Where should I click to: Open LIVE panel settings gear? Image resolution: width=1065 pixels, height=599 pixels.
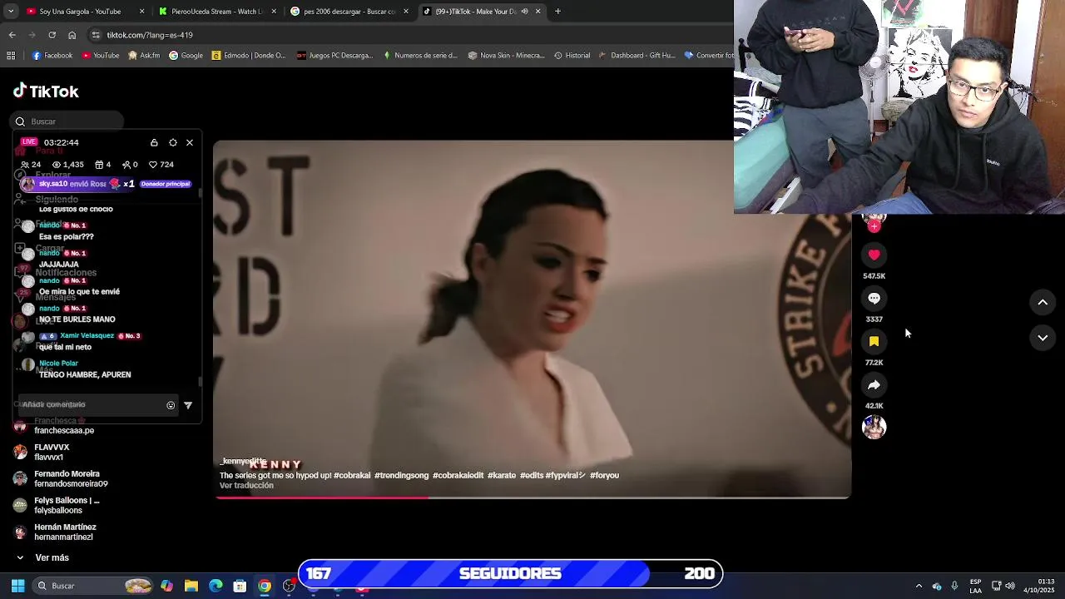pos(173,143)
